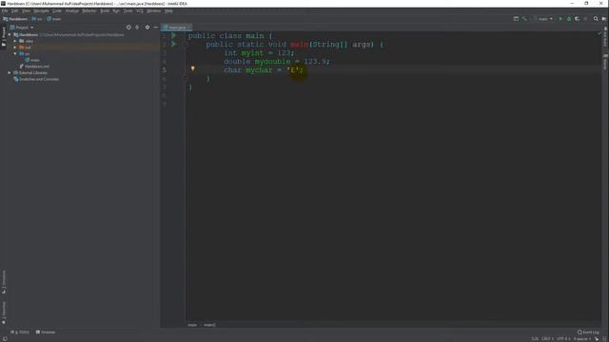Click run gutter arrow on line 2
Image resolution: width=609 pixels, height=342 pixels.
[x=174, y=45]
